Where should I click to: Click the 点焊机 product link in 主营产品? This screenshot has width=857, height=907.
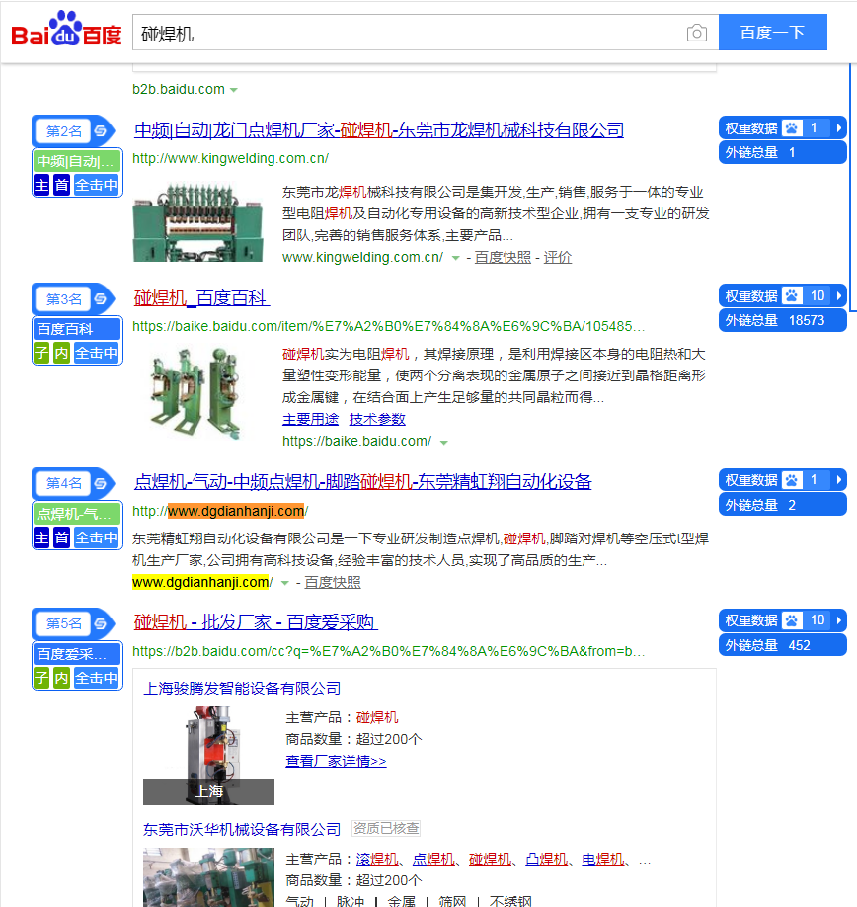(433, 859)
